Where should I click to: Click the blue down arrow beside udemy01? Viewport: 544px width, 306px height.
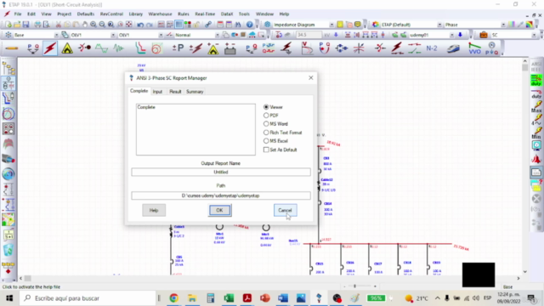[x=460, y=35]
